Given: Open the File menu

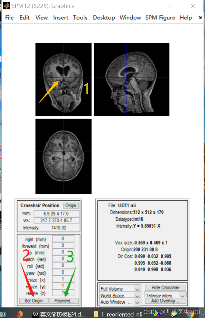Looking at the screenshot, I should pos(9,18).
